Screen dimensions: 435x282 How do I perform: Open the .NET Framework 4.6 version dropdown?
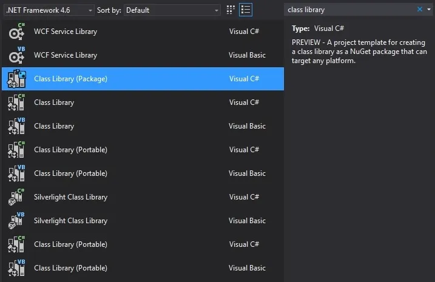[x=49, y=10]
